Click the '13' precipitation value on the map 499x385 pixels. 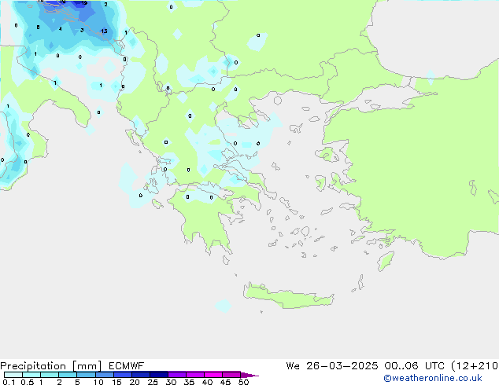point(104,31)
